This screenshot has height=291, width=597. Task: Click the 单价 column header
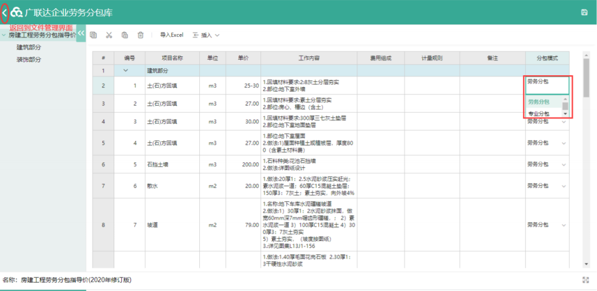pyautogui.click(x=244, y=58)
